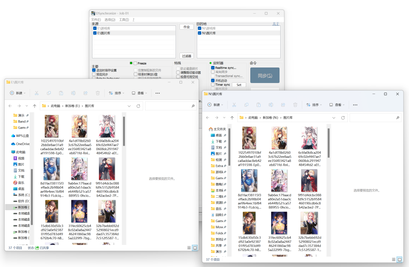The image size is (409, 267).
Task: Open 排序 dropdown in E:\图片库 window
Action: [117, 93]
